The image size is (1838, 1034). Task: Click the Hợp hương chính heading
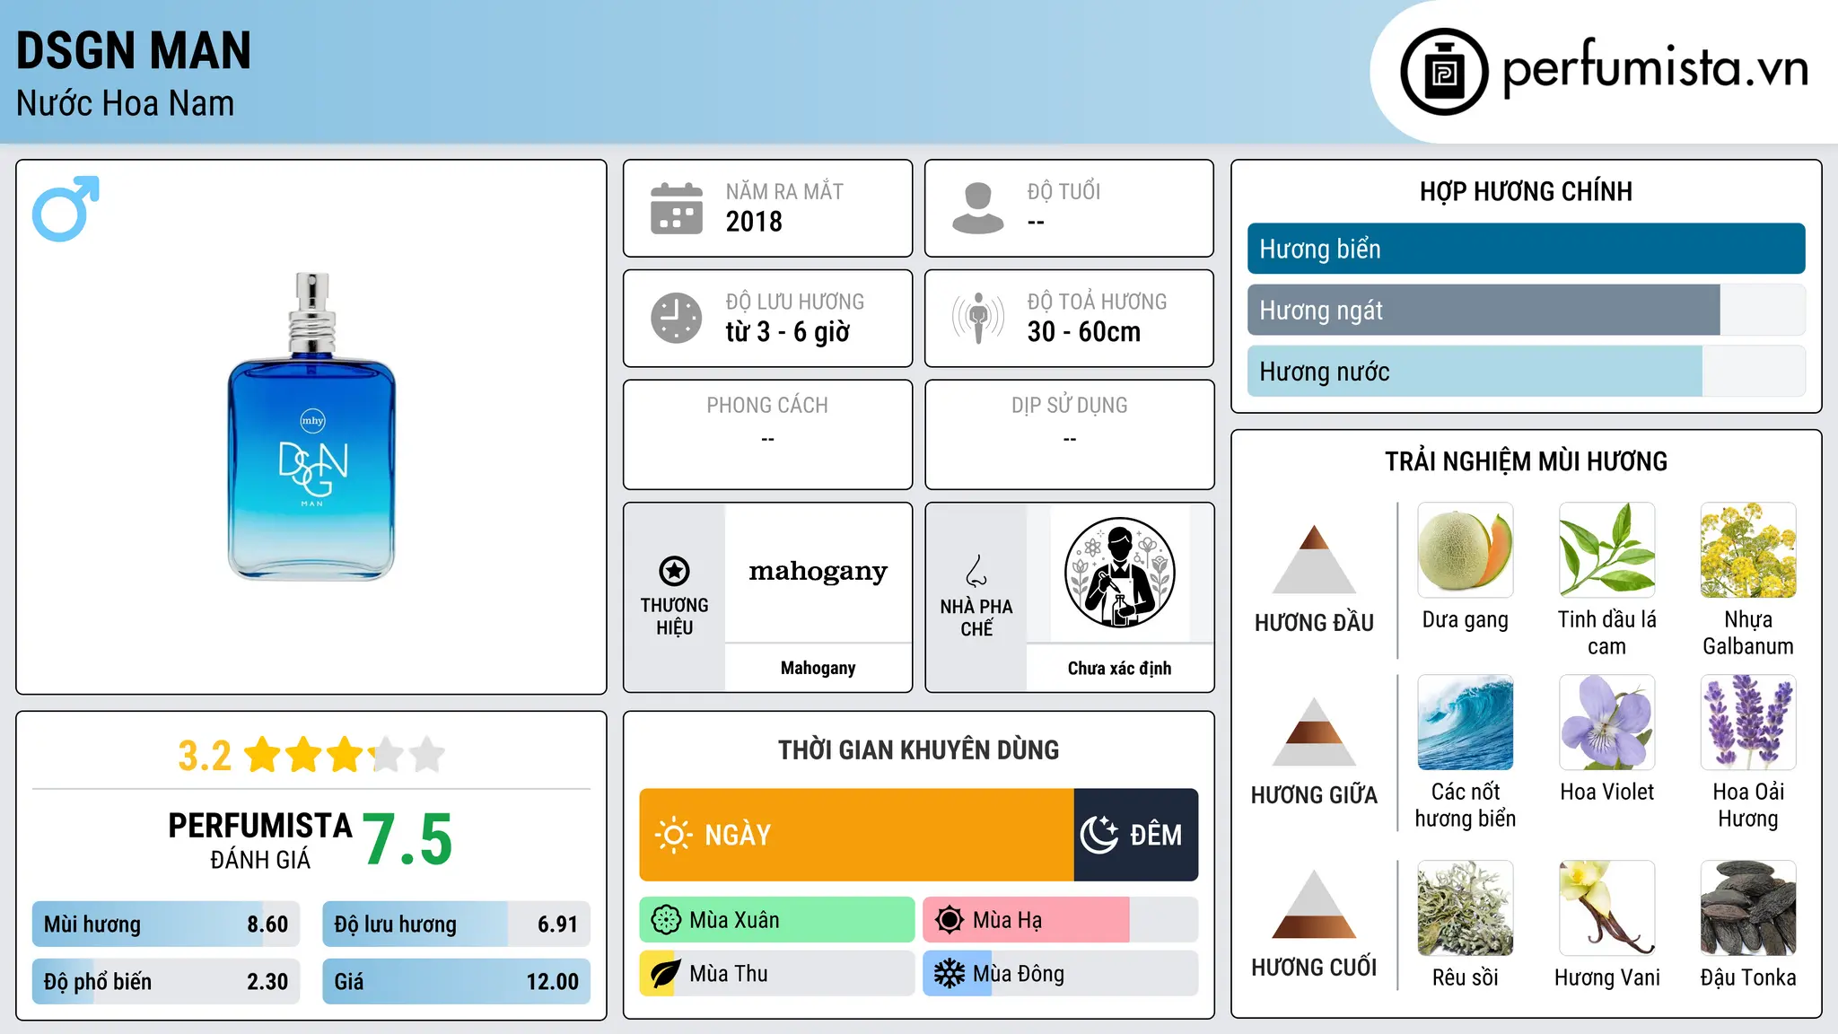(1526, 191)
